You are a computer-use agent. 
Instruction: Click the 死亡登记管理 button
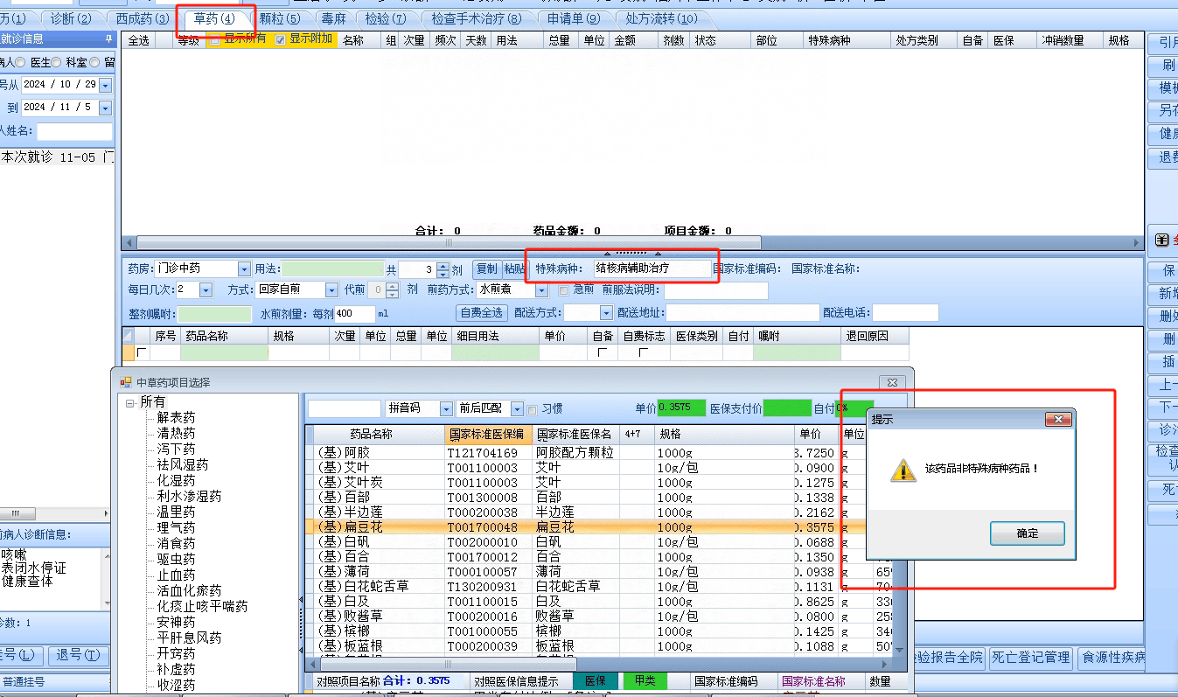point(1031,658)
